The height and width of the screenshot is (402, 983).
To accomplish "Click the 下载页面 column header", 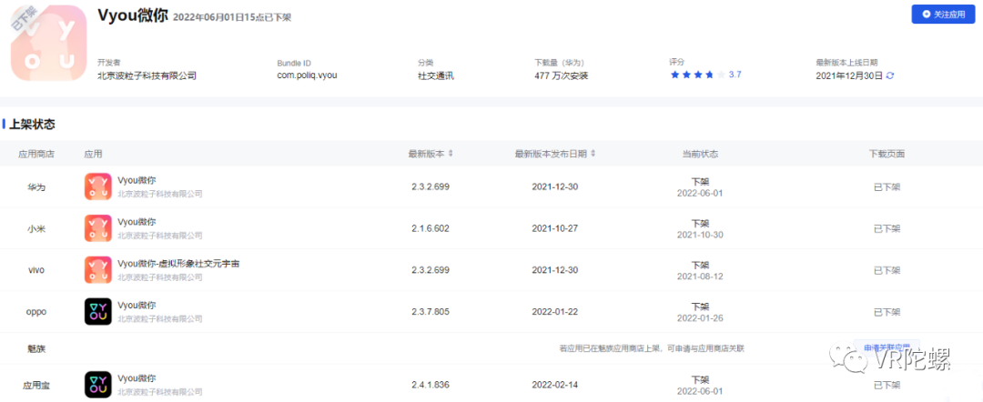I will coord(887,154).
